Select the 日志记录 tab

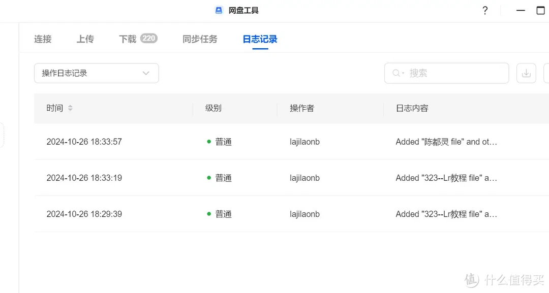click(259, 39)
